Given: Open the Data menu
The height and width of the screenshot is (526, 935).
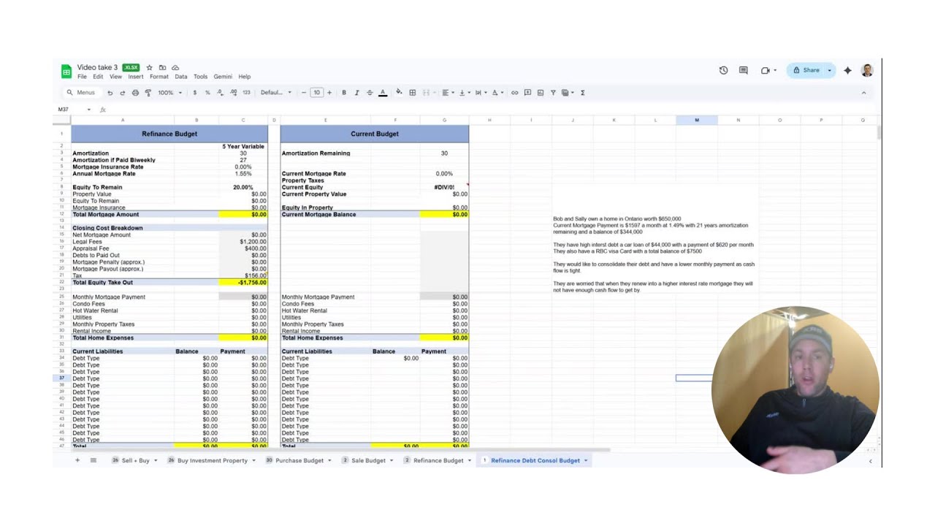Looking at the screenshot, I should pyautogui.click(x=181, y=77).
